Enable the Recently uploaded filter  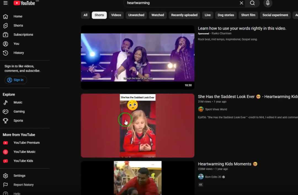[x=184, y=15]
